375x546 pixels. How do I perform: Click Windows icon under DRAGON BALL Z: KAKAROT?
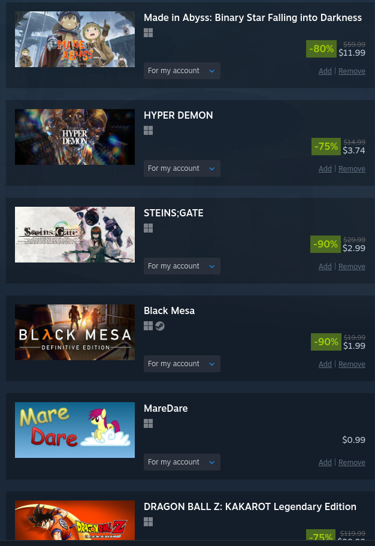(149, 521)
